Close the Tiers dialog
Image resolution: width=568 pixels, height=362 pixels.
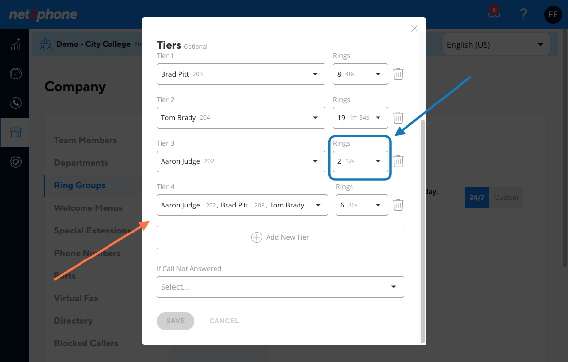(415, 28)
